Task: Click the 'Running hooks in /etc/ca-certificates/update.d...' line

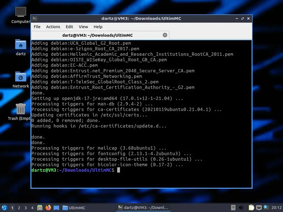Action: point(99,126)
